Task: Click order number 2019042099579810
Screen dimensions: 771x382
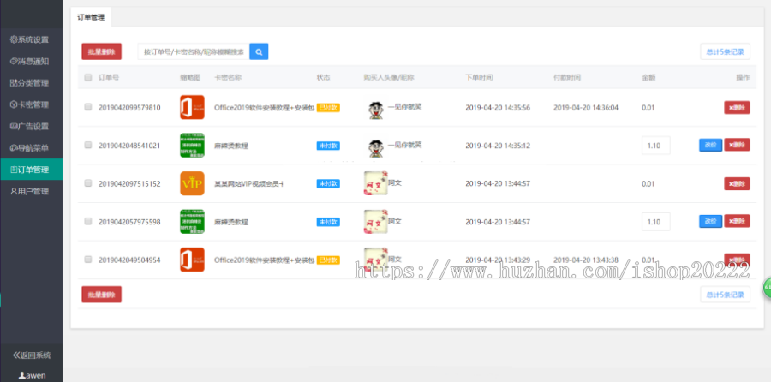Action: pos(129,108)
